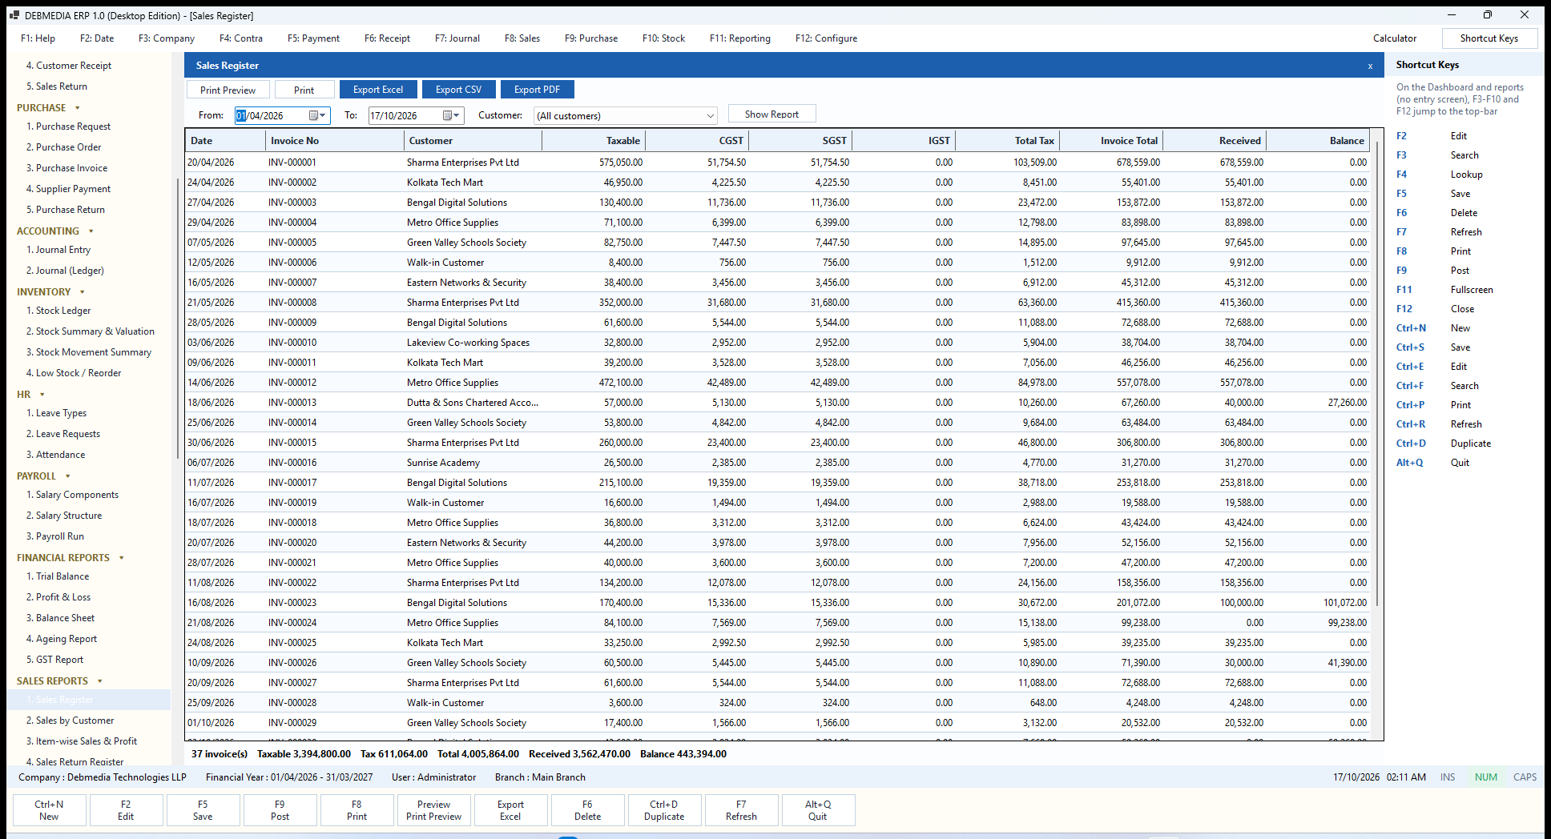Open the F3: Company menu
Image resolution: width=1551 pixels, height=839 pixels.
point(167,38)
